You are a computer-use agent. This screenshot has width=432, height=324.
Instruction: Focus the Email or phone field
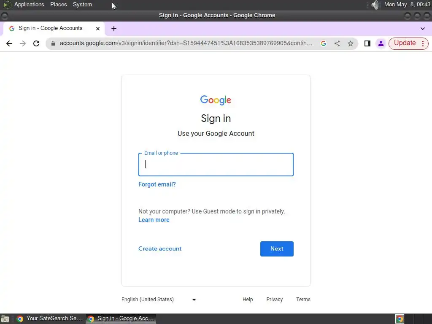click(216, 165)
